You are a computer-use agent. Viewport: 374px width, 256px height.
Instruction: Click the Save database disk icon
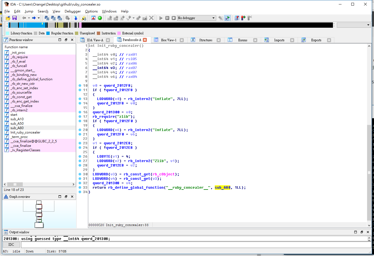14,18
